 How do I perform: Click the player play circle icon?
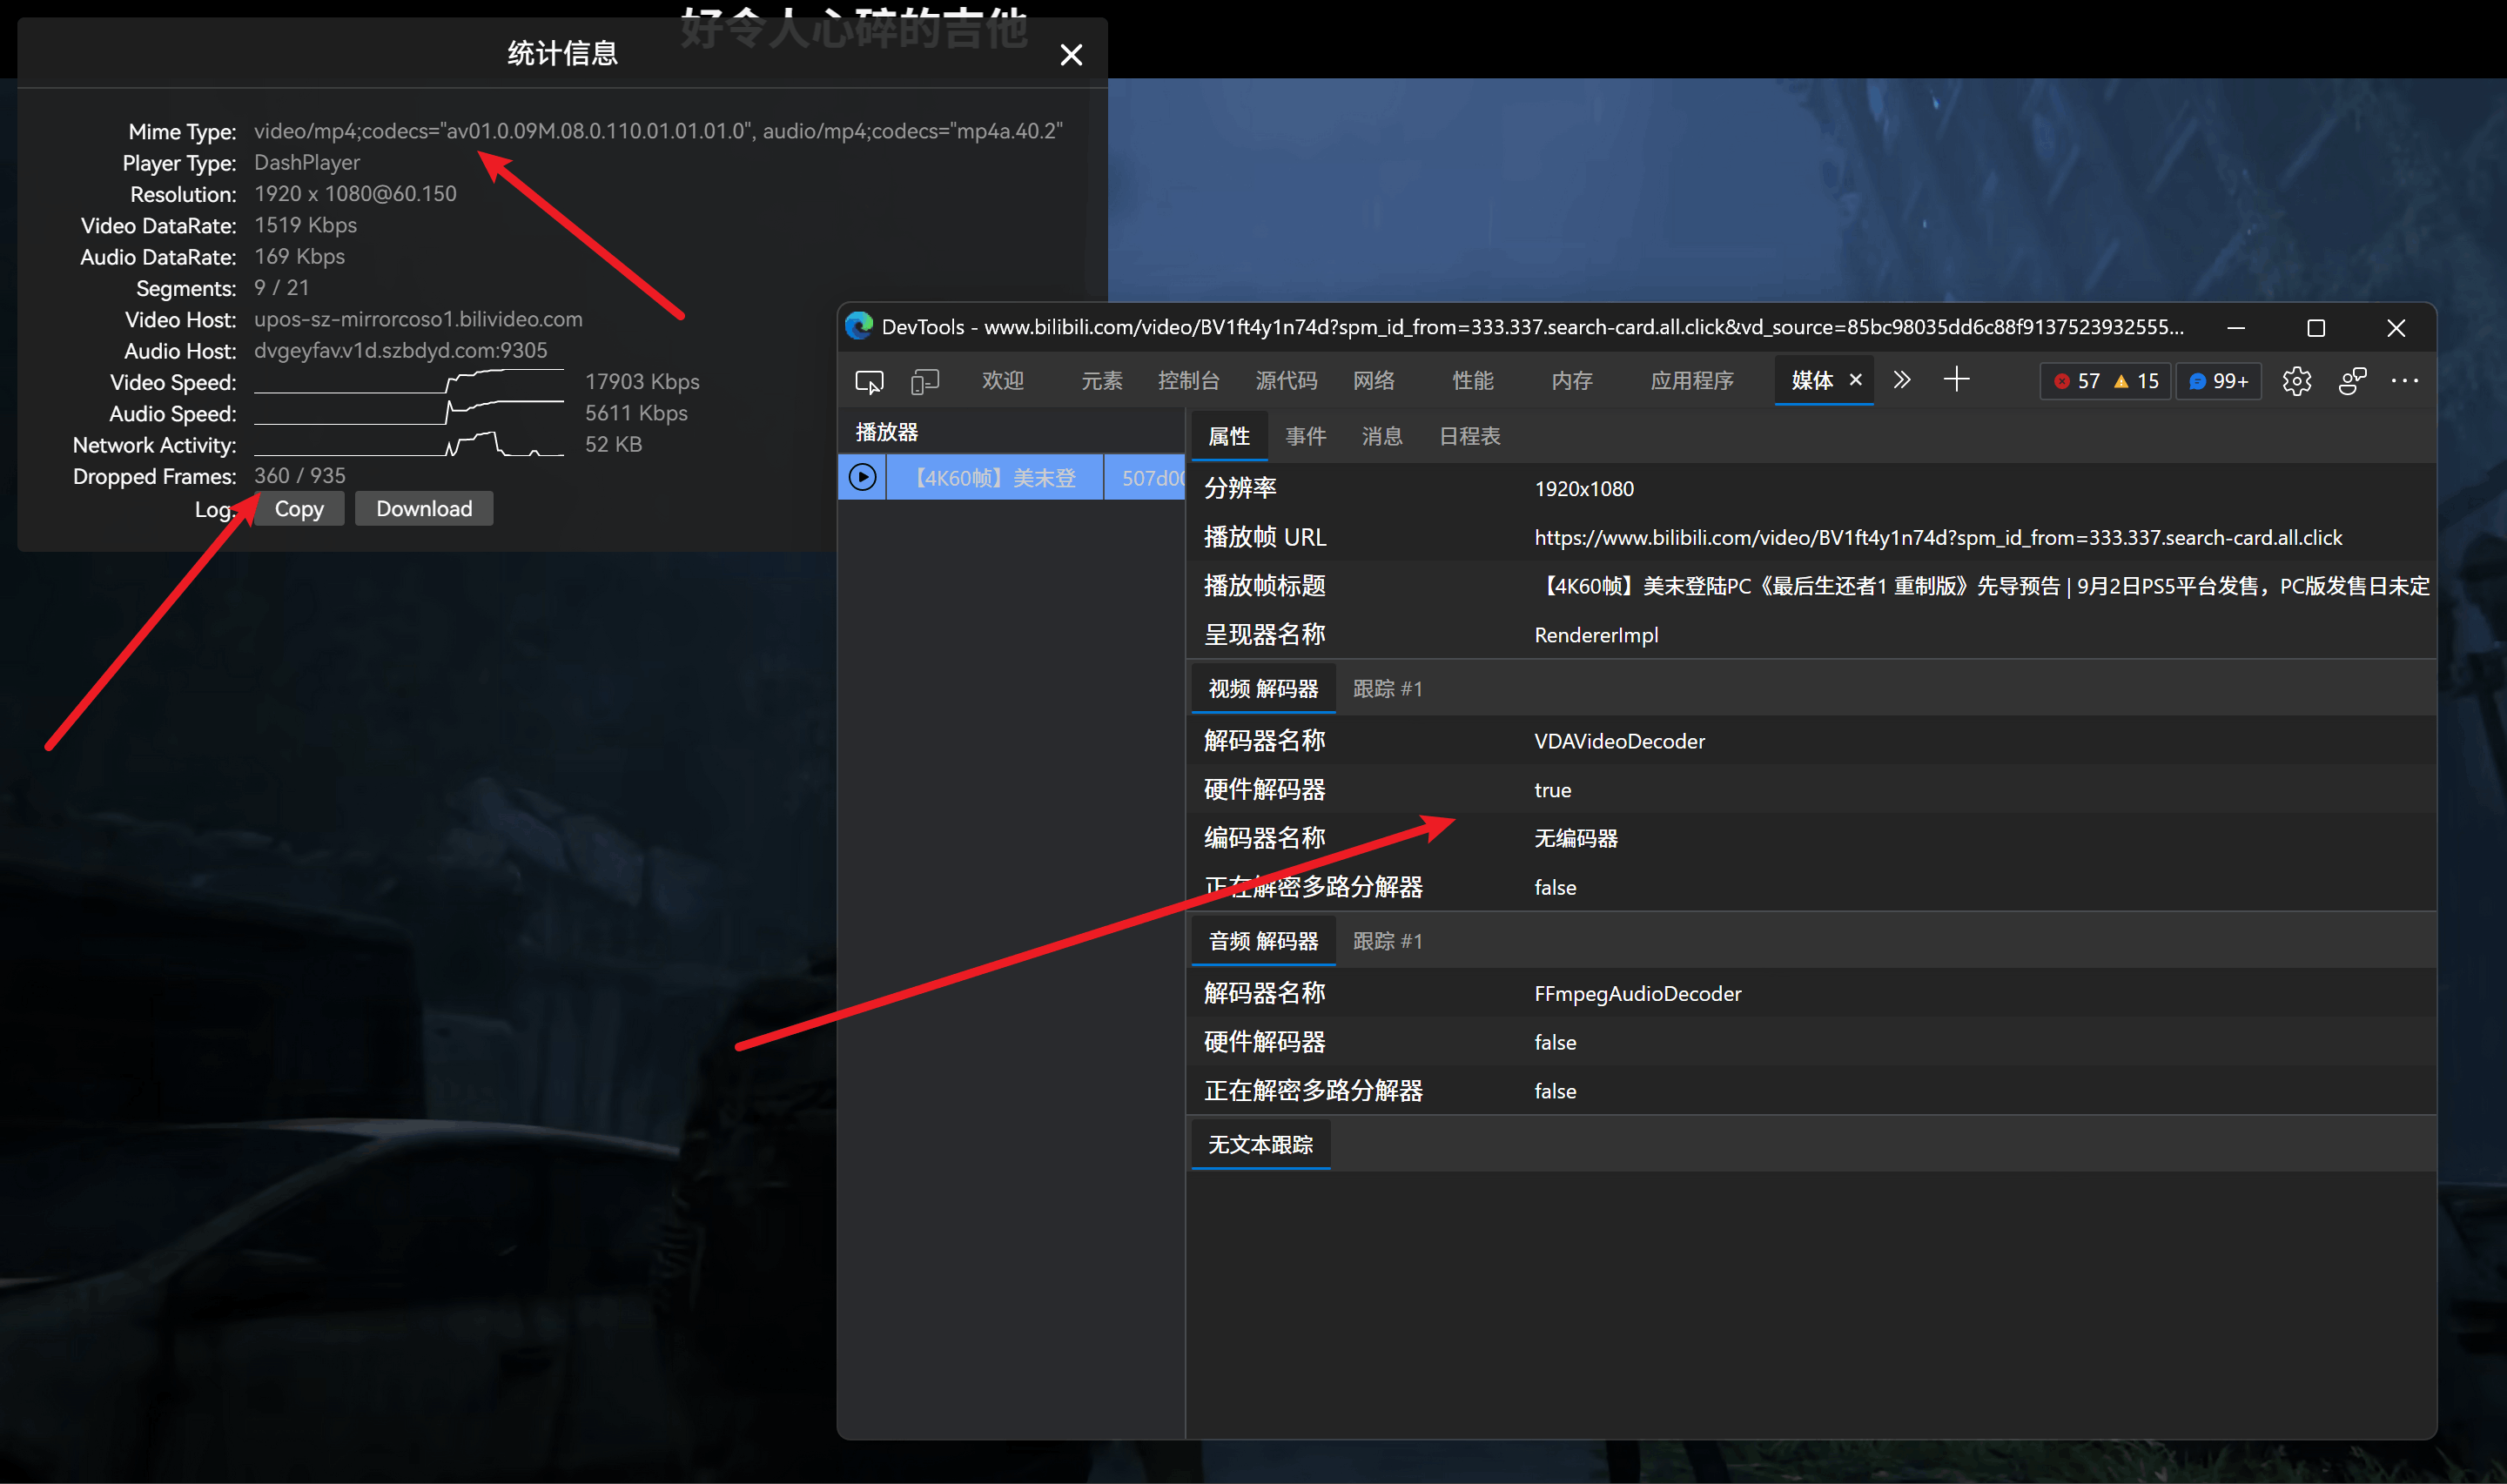[x=862, y=478]
